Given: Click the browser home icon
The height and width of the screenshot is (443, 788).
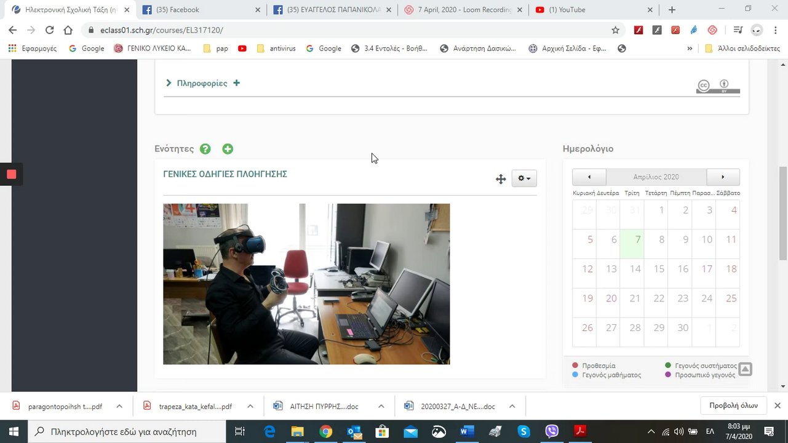Looking at the screenshot, I should coord(68,30).
